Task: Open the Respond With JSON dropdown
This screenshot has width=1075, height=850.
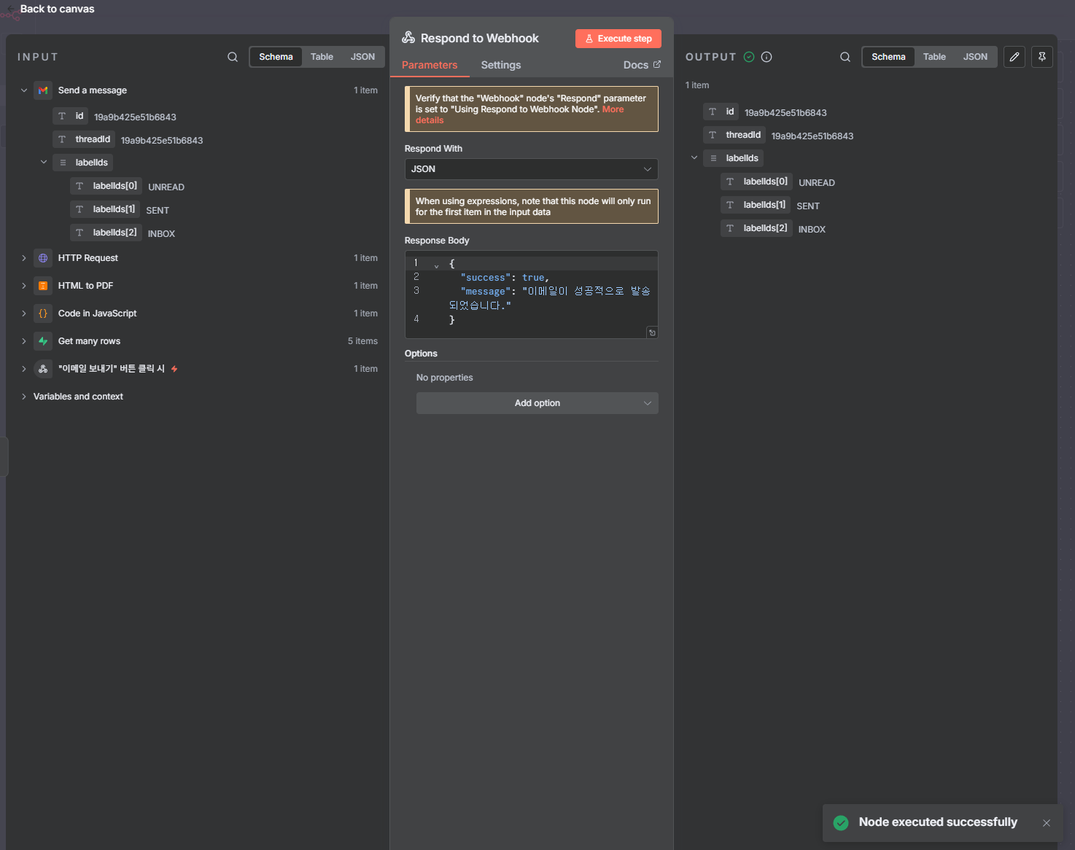Action: pos(531,169)
